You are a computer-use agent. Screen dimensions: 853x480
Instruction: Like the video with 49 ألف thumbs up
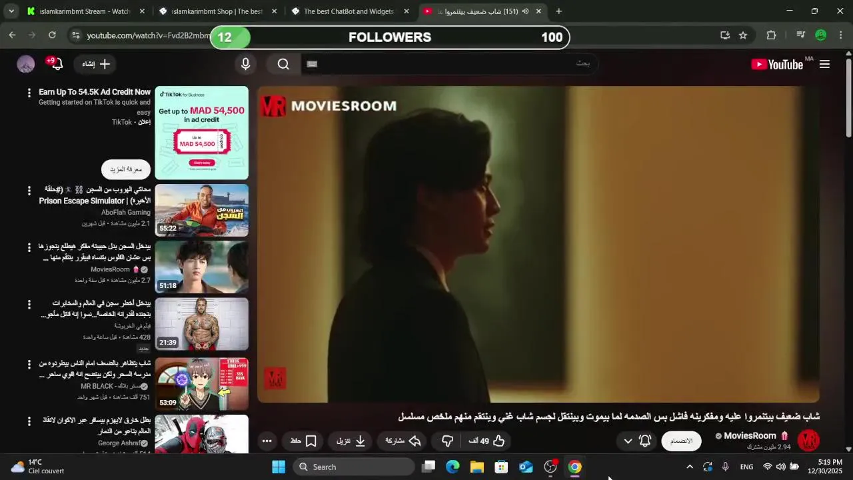pos(486,441)
